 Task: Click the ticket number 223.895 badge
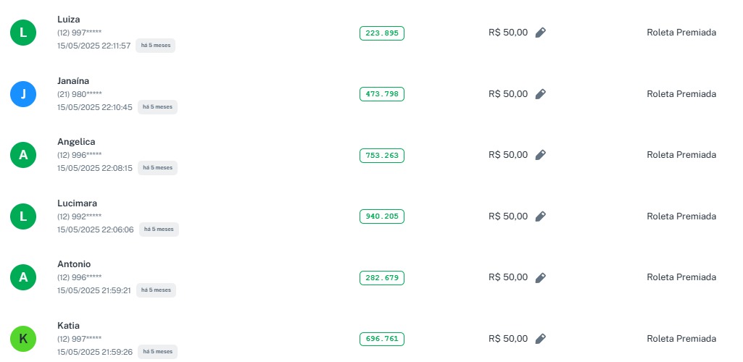click(x=382, y=33)
